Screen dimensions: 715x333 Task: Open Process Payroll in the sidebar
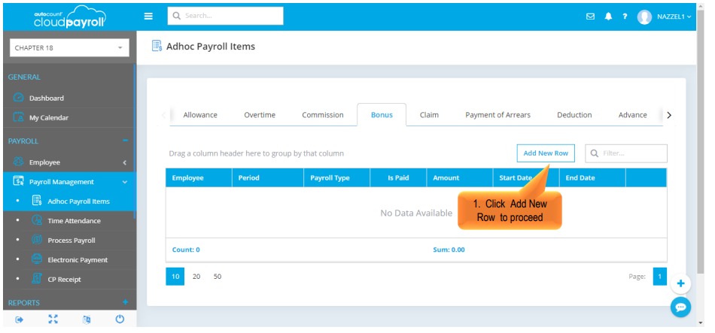tap(71, 241)
